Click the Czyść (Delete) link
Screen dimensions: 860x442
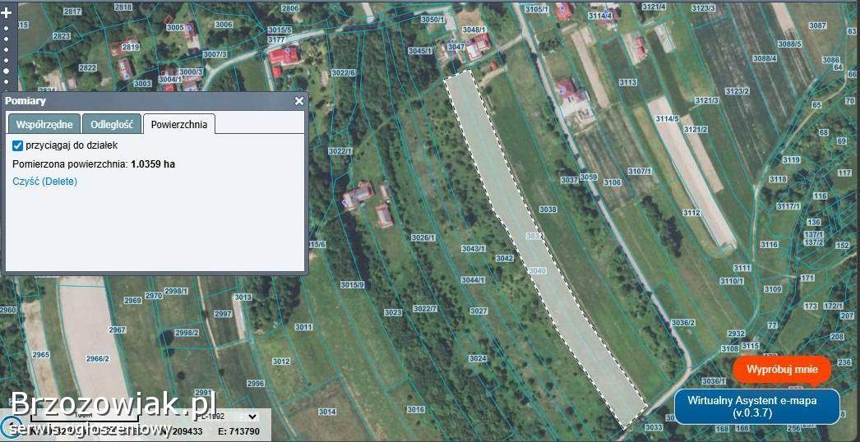click(44, 181)
